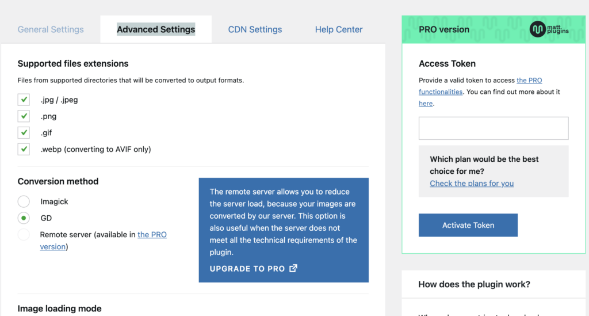Open the CDN Settings tab
The height and width of the screenshot is (316, 589).
(255, 29)
